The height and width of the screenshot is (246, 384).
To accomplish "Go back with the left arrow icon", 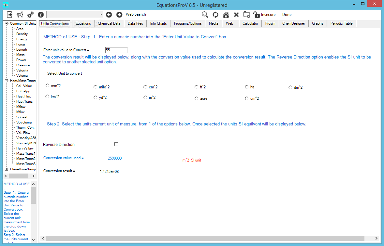I will click(x=109, y=15).
